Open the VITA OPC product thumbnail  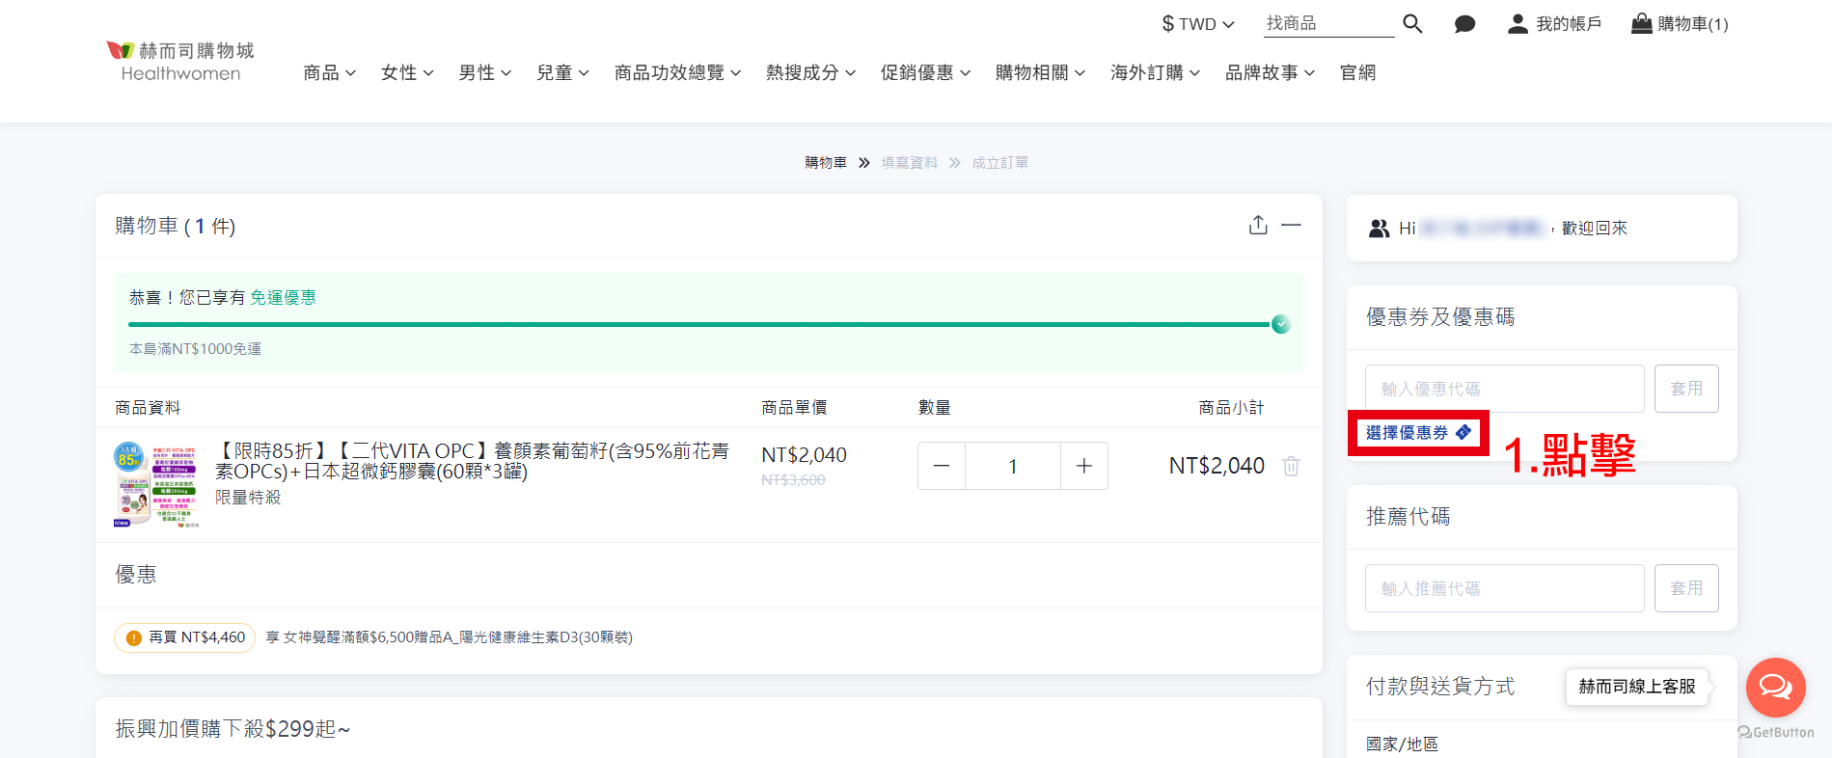point(156,484)
